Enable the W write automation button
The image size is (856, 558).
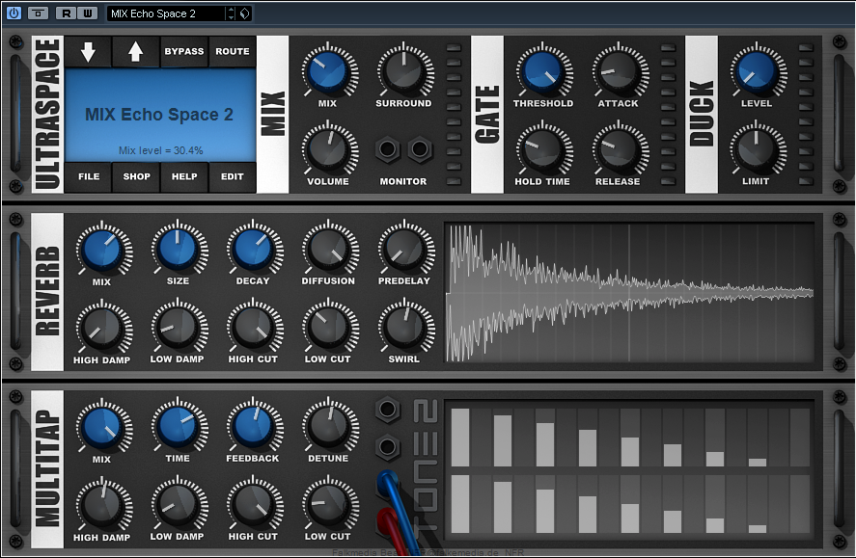point(88,13)
